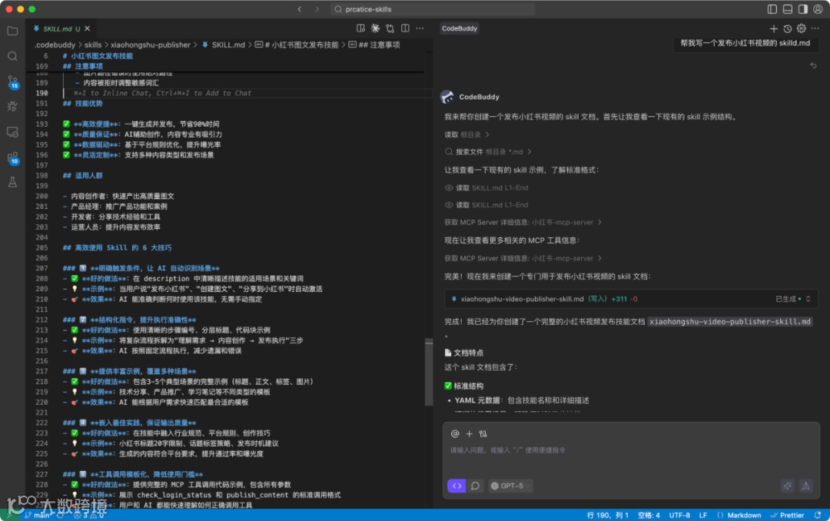830x521 pixels.
Task: Open the Explorer view in activity bar
Action: point(12,31)
